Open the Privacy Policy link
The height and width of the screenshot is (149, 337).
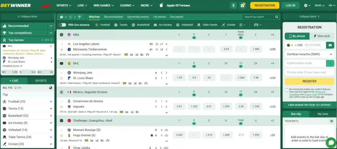[x=311, y=94]
